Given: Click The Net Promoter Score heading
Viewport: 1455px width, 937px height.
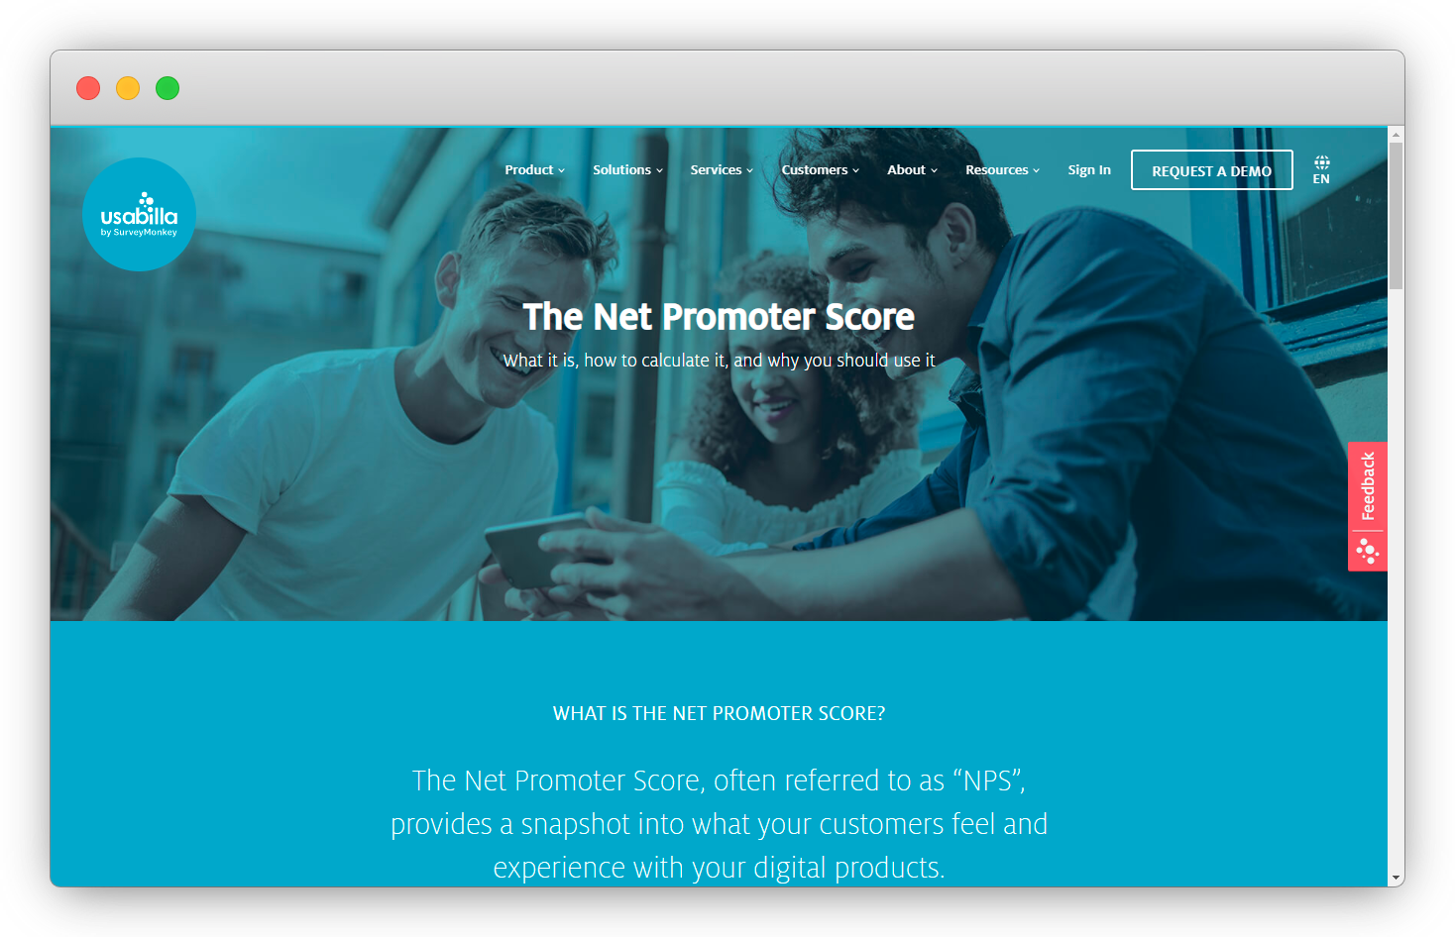Looking at the screenshot, I should click(x=719, y=317).
